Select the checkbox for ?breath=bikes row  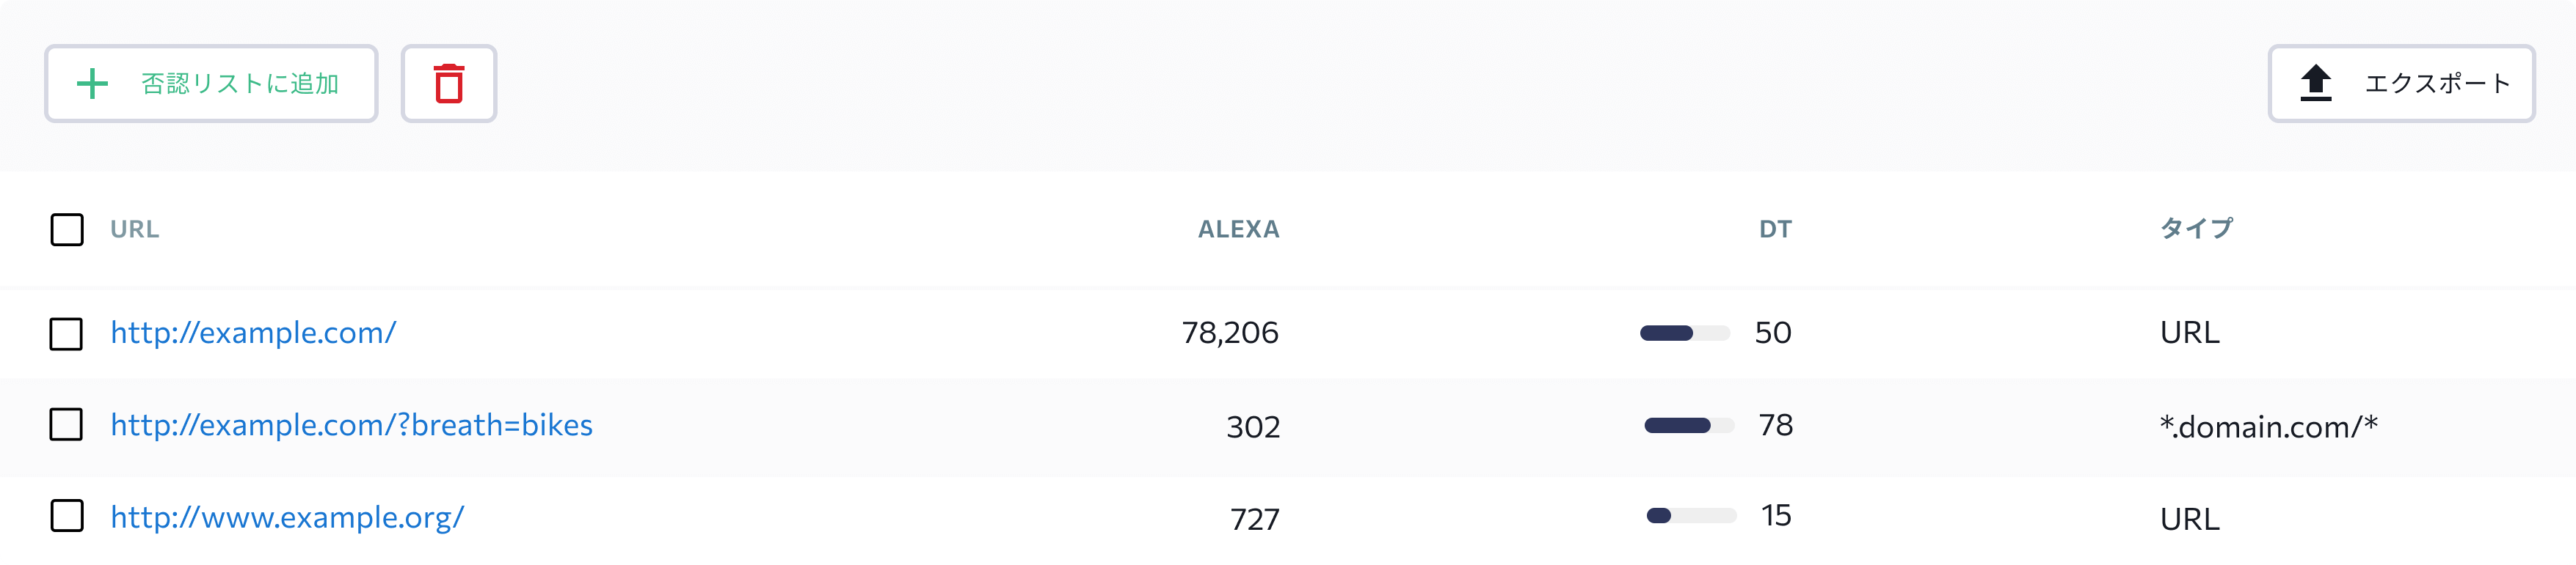[x=67, y=425]
